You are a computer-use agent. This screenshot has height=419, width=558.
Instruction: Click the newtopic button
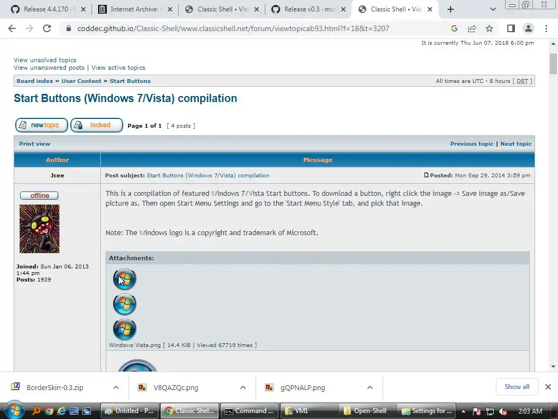pos(41,125)
